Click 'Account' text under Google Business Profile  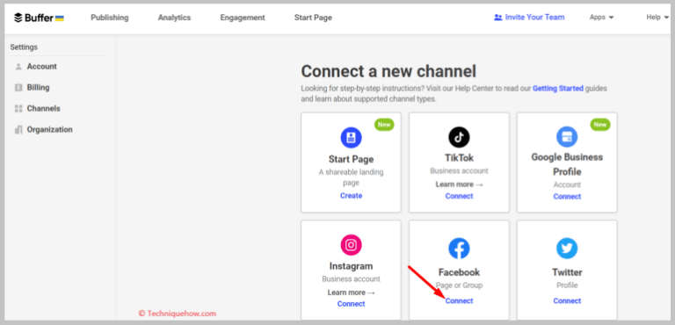[x=568, y=184]
